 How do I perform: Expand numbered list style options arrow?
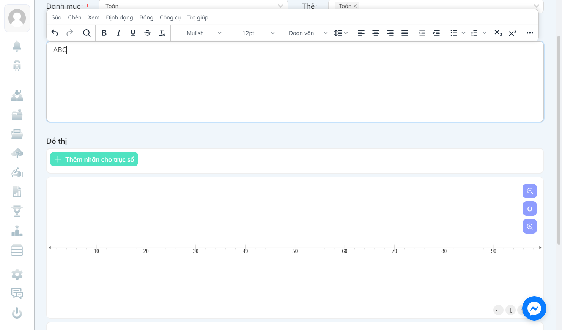pos(484,33)
